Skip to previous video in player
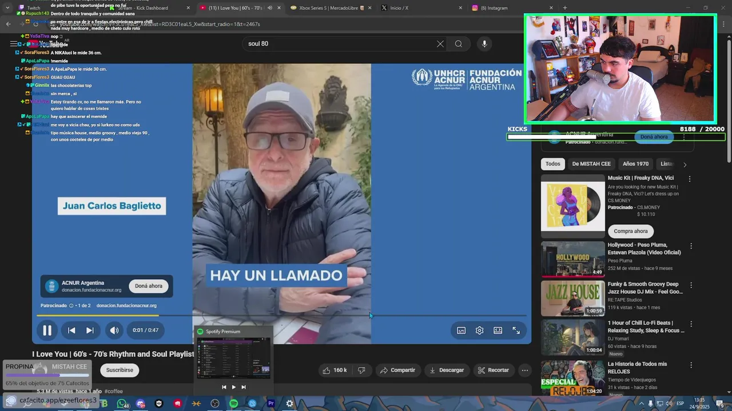 point(71,330)
